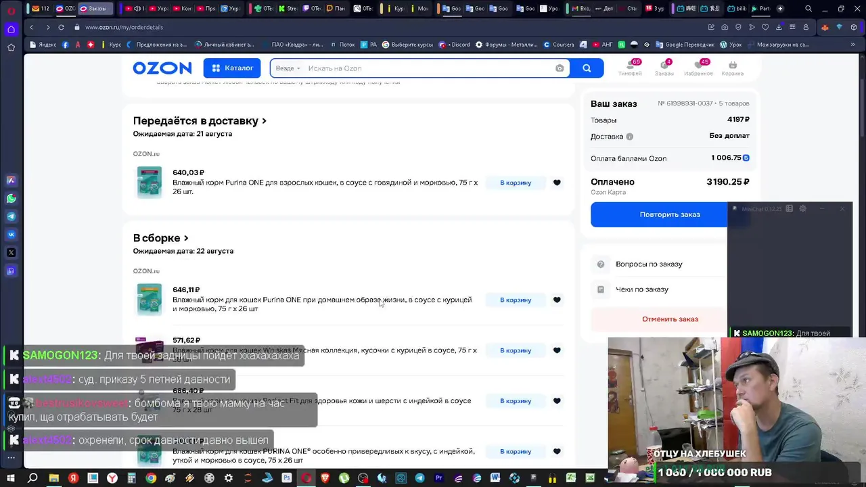Image resolution: width=866 pixels, height=487 pixels.
Task: Open the Избранное favorites icon in header
Action: tap(698, 68)
